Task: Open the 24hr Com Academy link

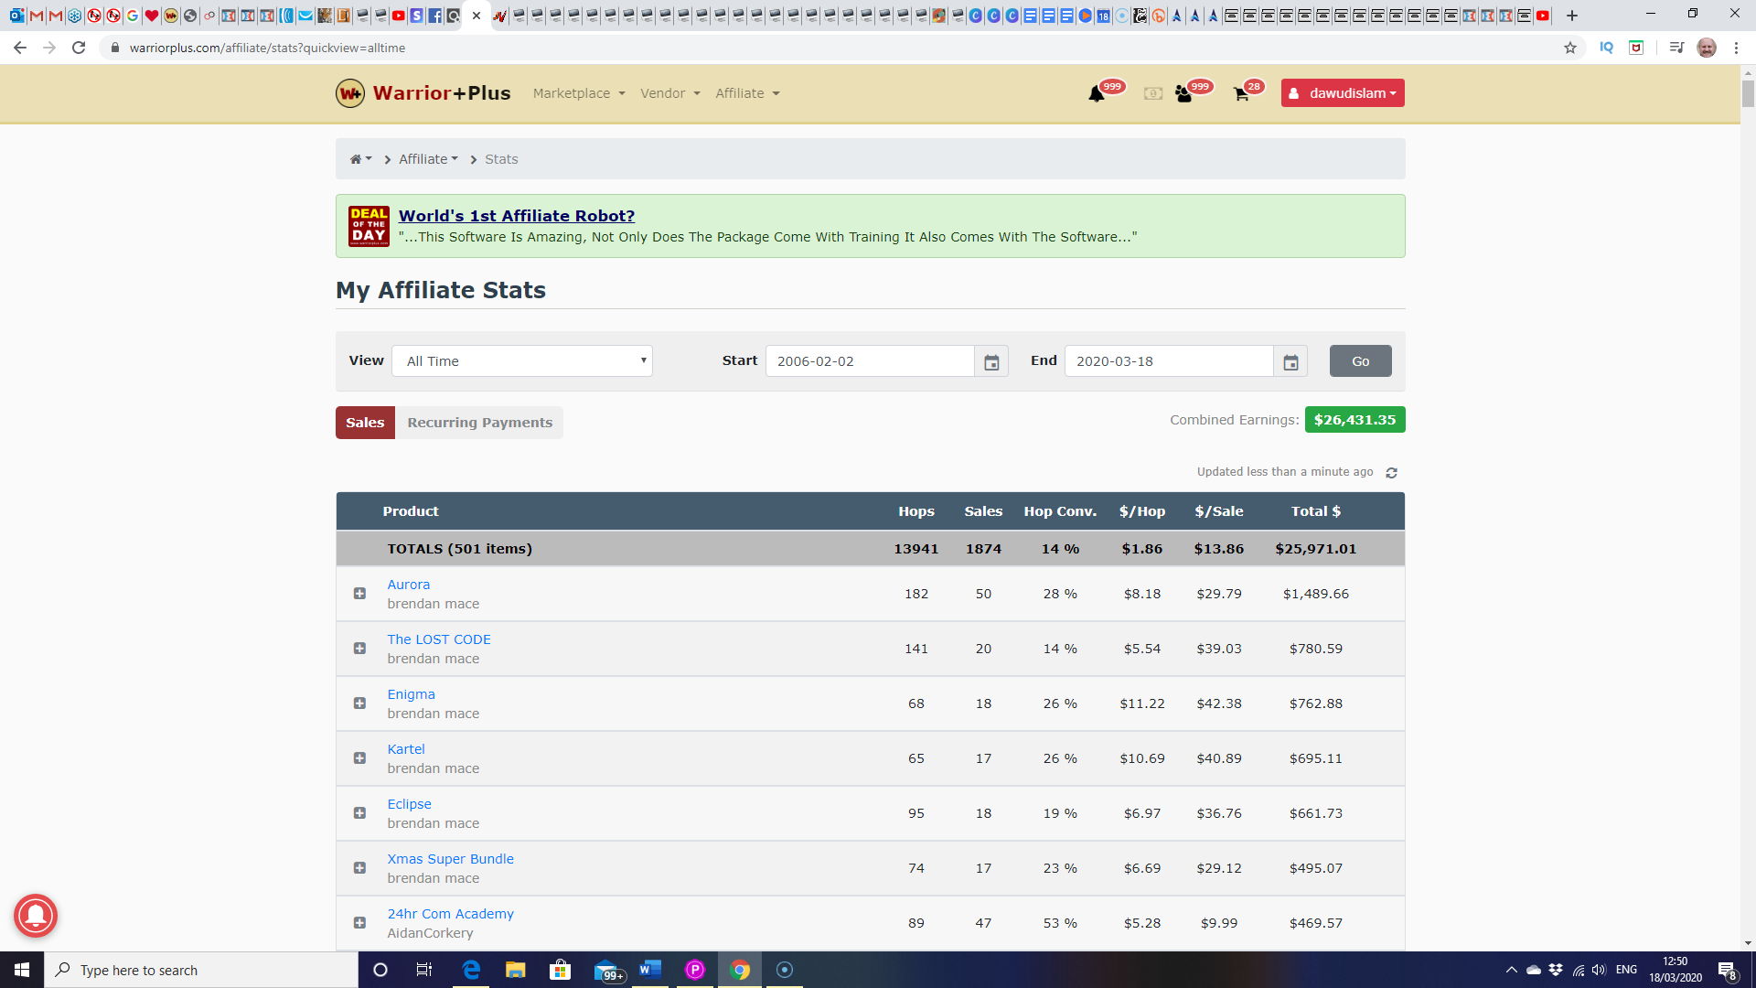Action: point(450,914)
